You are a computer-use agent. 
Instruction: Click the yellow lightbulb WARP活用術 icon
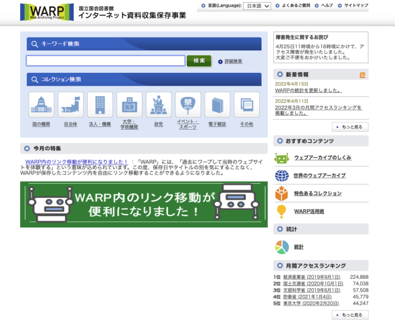tap(281, 211)
